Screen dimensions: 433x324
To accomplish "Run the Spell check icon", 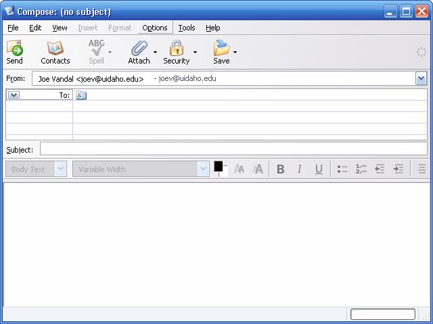I will 96,48.
